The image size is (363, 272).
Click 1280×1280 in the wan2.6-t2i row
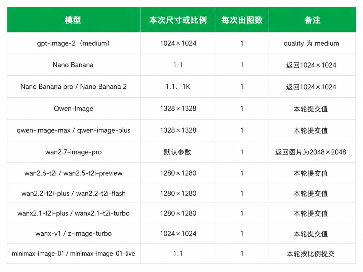(x=178, y=173)
